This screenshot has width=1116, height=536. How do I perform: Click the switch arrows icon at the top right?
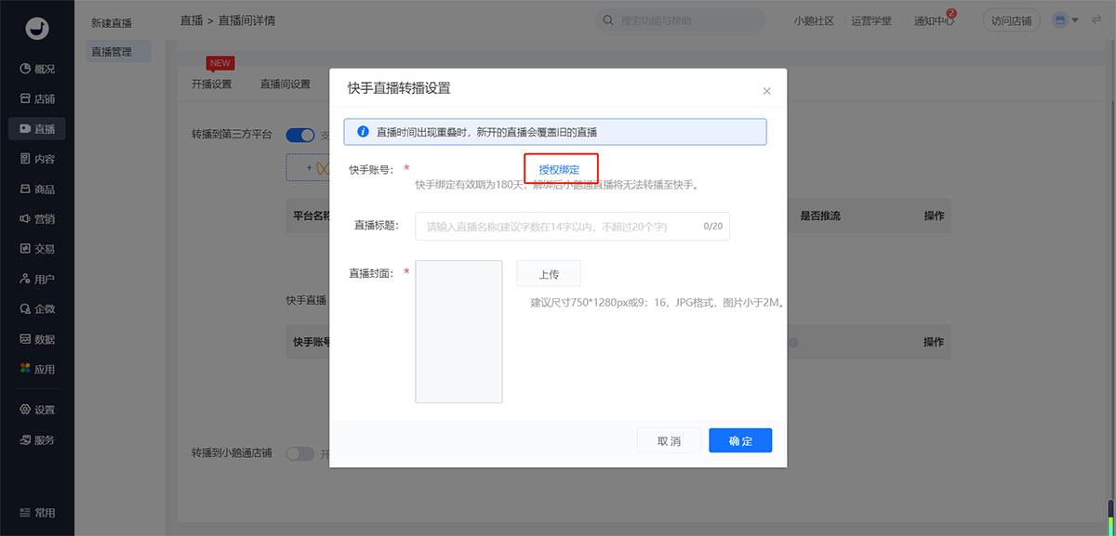click(x=1096, y=20)
